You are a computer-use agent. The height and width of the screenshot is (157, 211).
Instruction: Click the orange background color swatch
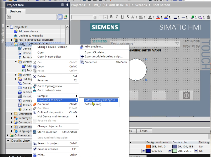coord(148,147)
